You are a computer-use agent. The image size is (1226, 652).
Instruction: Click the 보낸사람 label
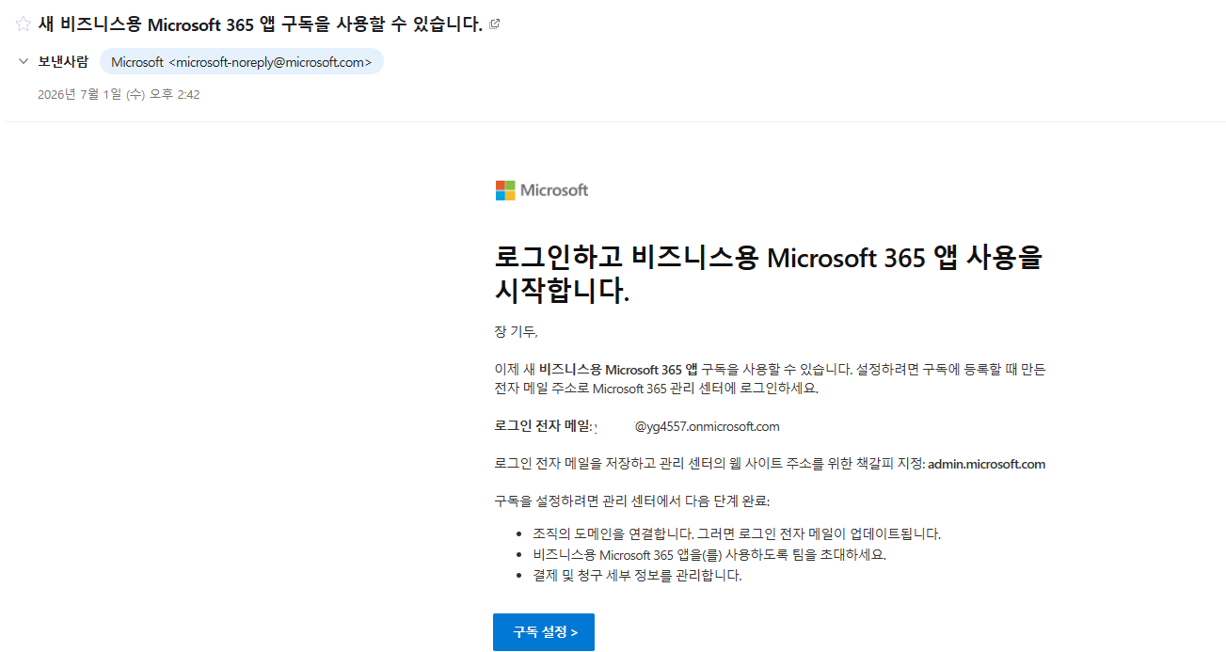tap(63, 62)
